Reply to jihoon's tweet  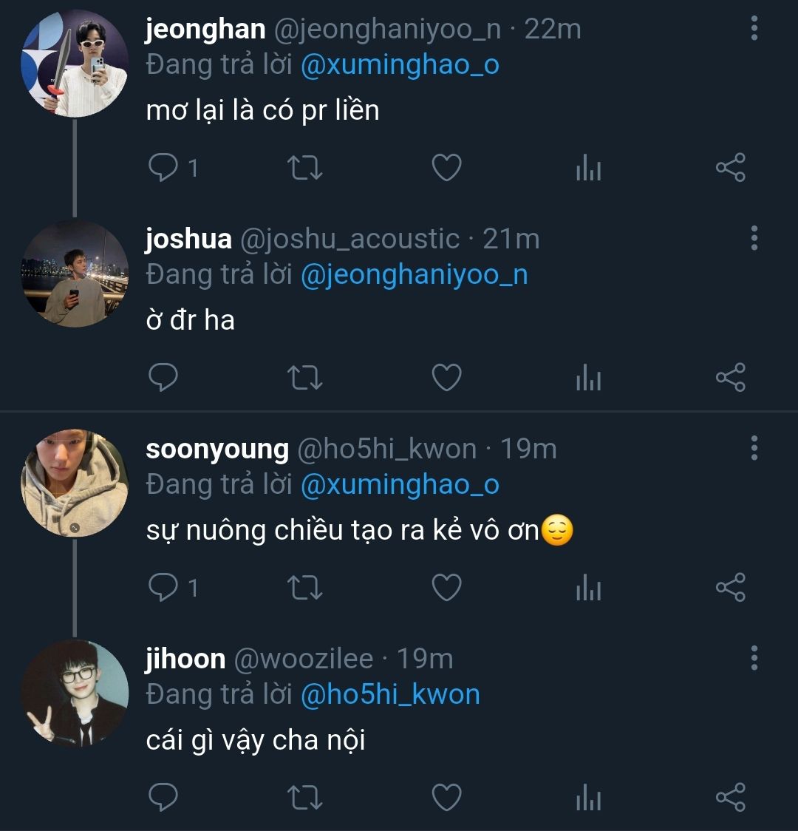click(x=163, y=798)
